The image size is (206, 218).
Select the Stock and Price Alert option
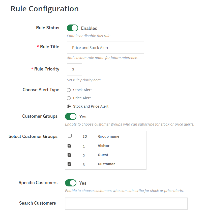(69, 106)
